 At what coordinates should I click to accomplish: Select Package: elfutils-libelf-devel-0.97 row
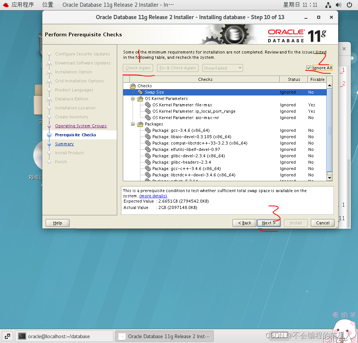point(225,149)
